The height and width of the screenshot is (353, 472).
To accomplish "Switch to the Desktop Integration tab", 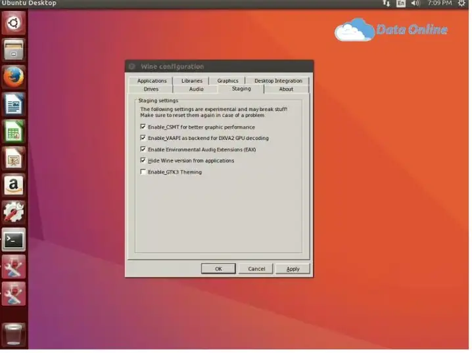I will coord(278,81).
